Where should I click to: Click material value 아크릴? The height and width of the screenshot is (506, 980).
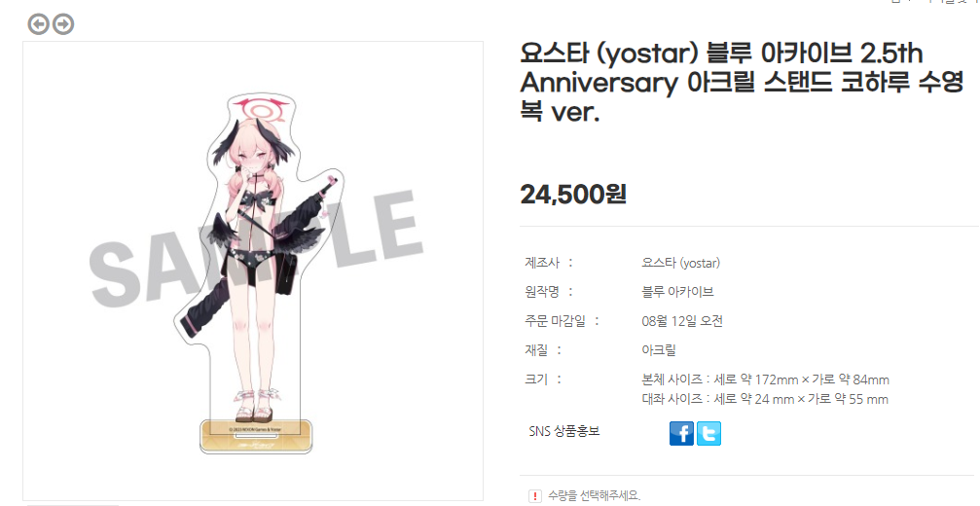659,350
